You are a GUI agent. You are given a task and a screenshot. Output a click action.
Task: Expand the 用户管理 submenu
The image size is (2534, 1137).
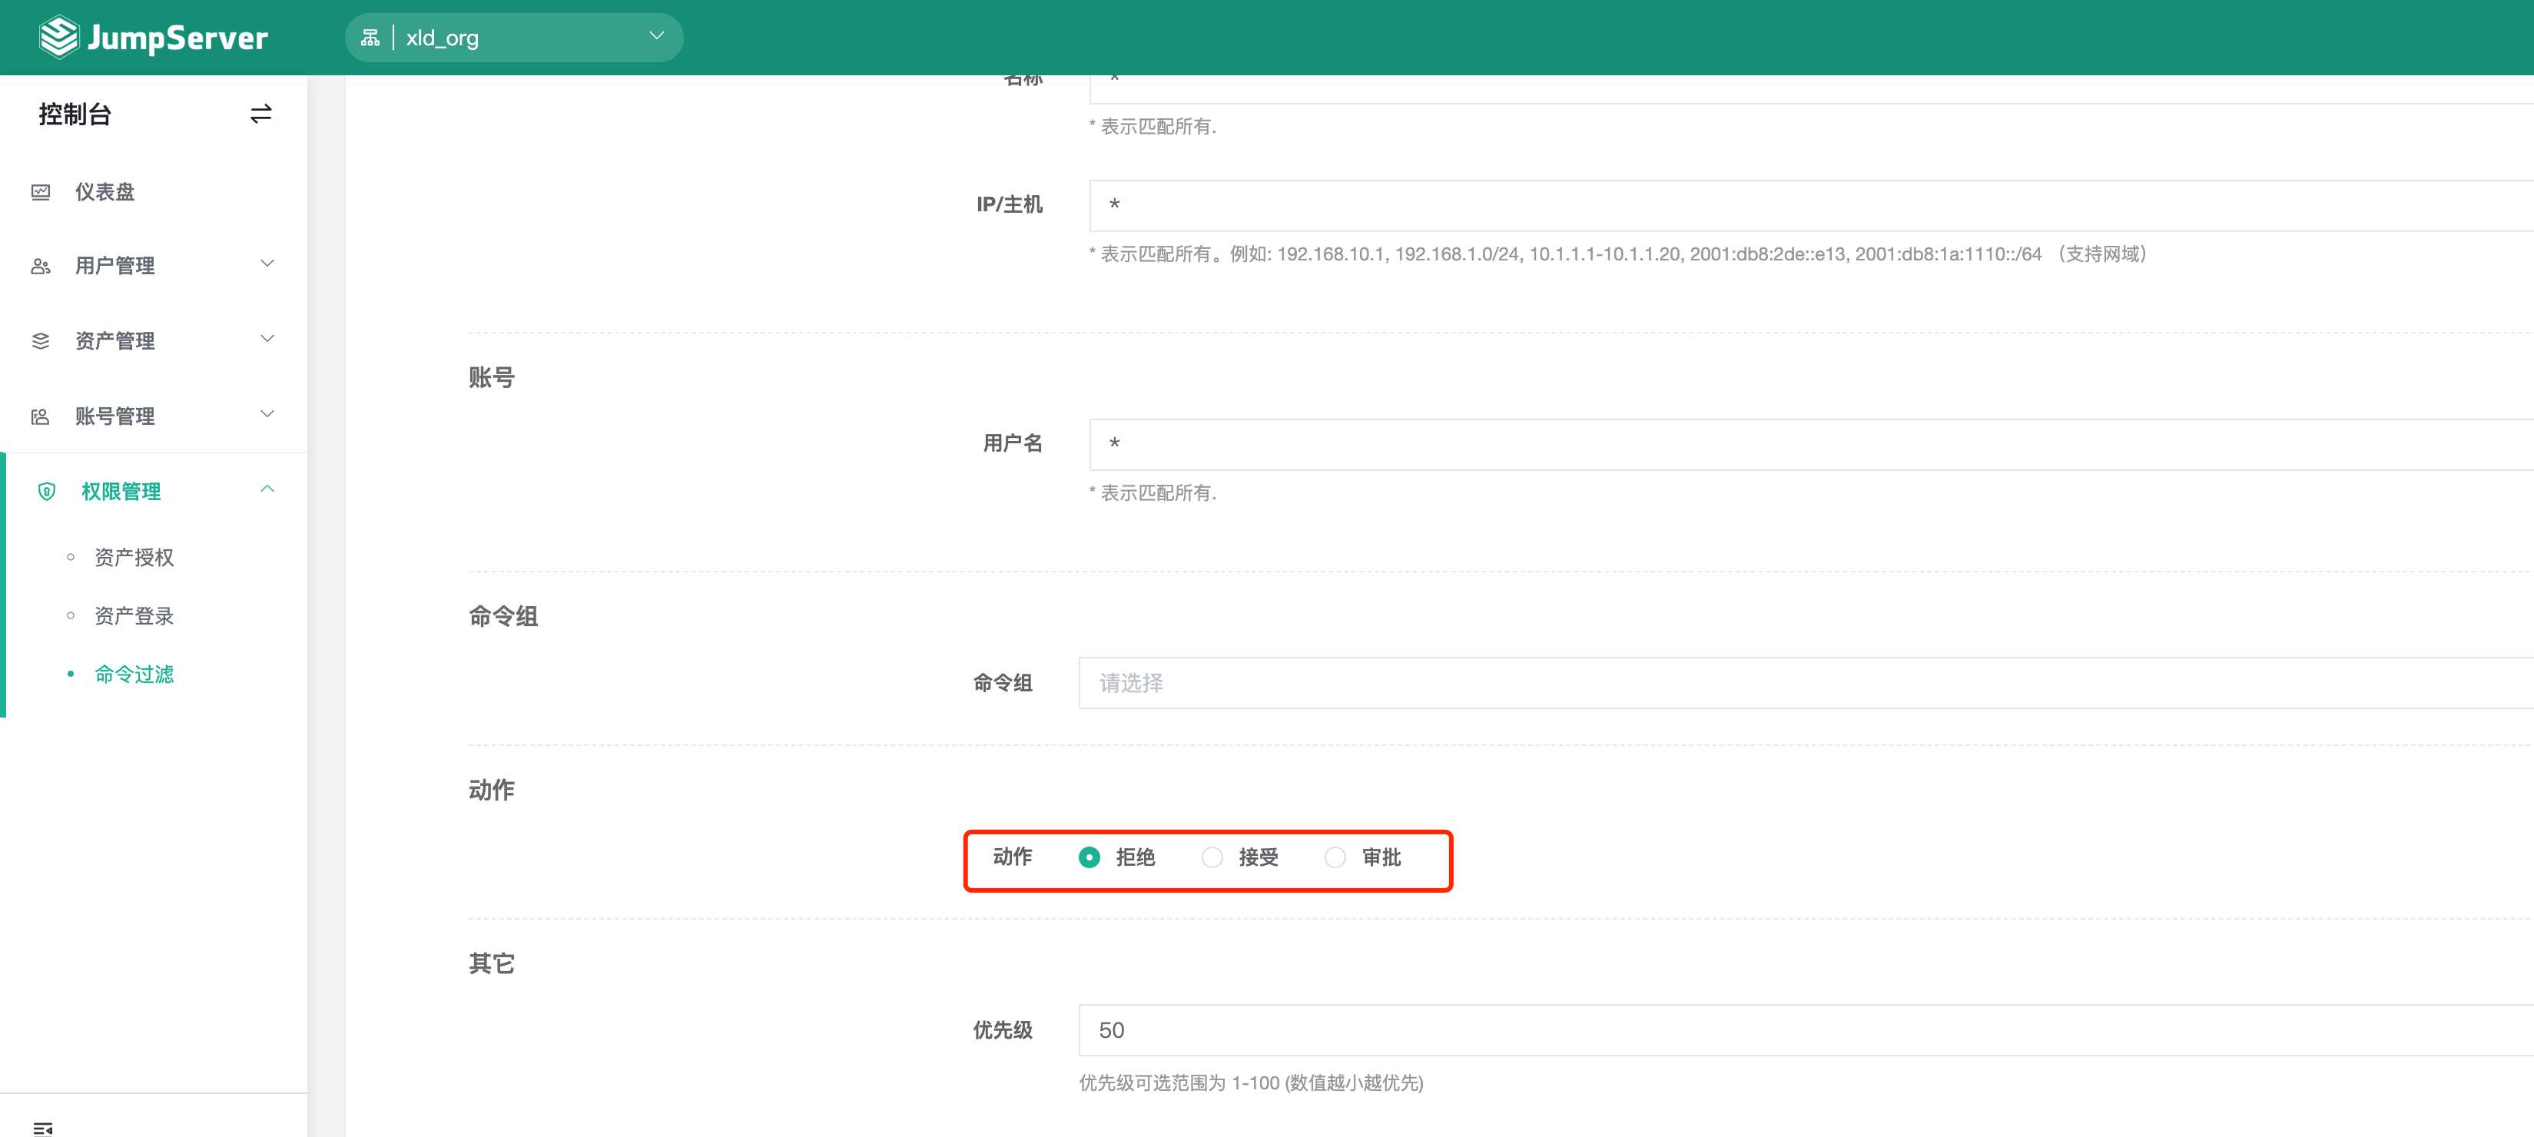[x=267, y=264]
